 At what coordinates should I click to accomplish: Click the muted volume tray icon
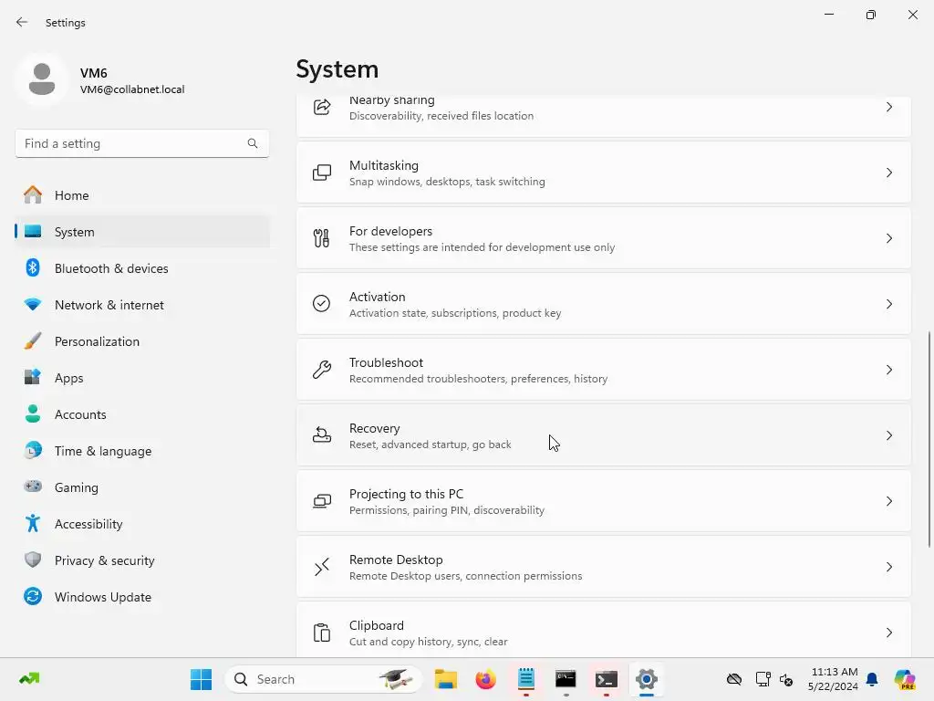point(786,679)
